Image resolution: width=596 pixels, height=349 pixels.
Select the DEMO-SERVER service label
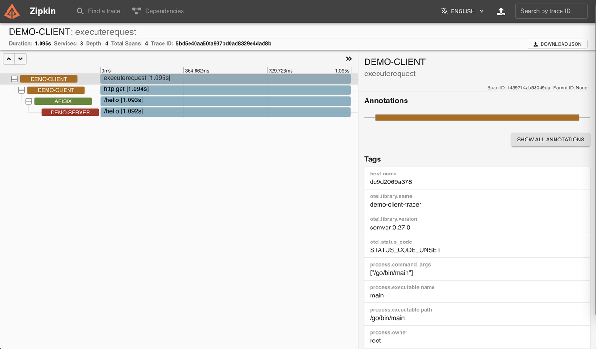pos(70,113)
